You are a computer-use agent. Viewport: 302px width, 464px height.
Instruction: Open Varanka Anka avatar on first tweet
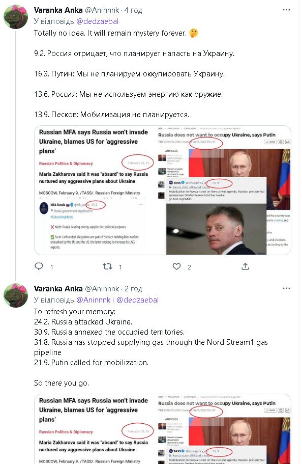tap(16, 17)
